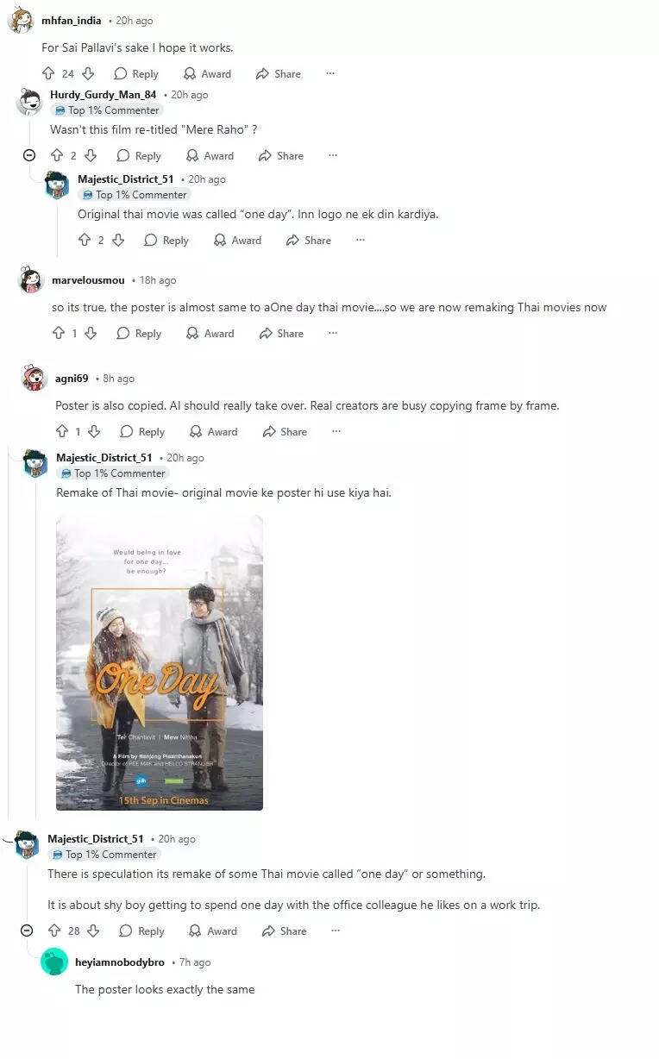Open more options for "Inn logo ne ek din kardiya" reply
The width and height of the screenshot is (659, 1059).
pyautogui.click(x=361, y=240)
